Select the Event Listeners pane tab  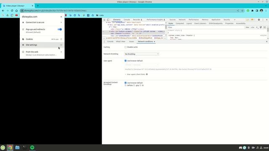pos(200,23)
